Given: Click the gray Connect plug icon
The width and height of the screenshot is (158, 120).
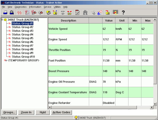Looking at the screenshot, I should pyautogui.click(x=63, y=13).
